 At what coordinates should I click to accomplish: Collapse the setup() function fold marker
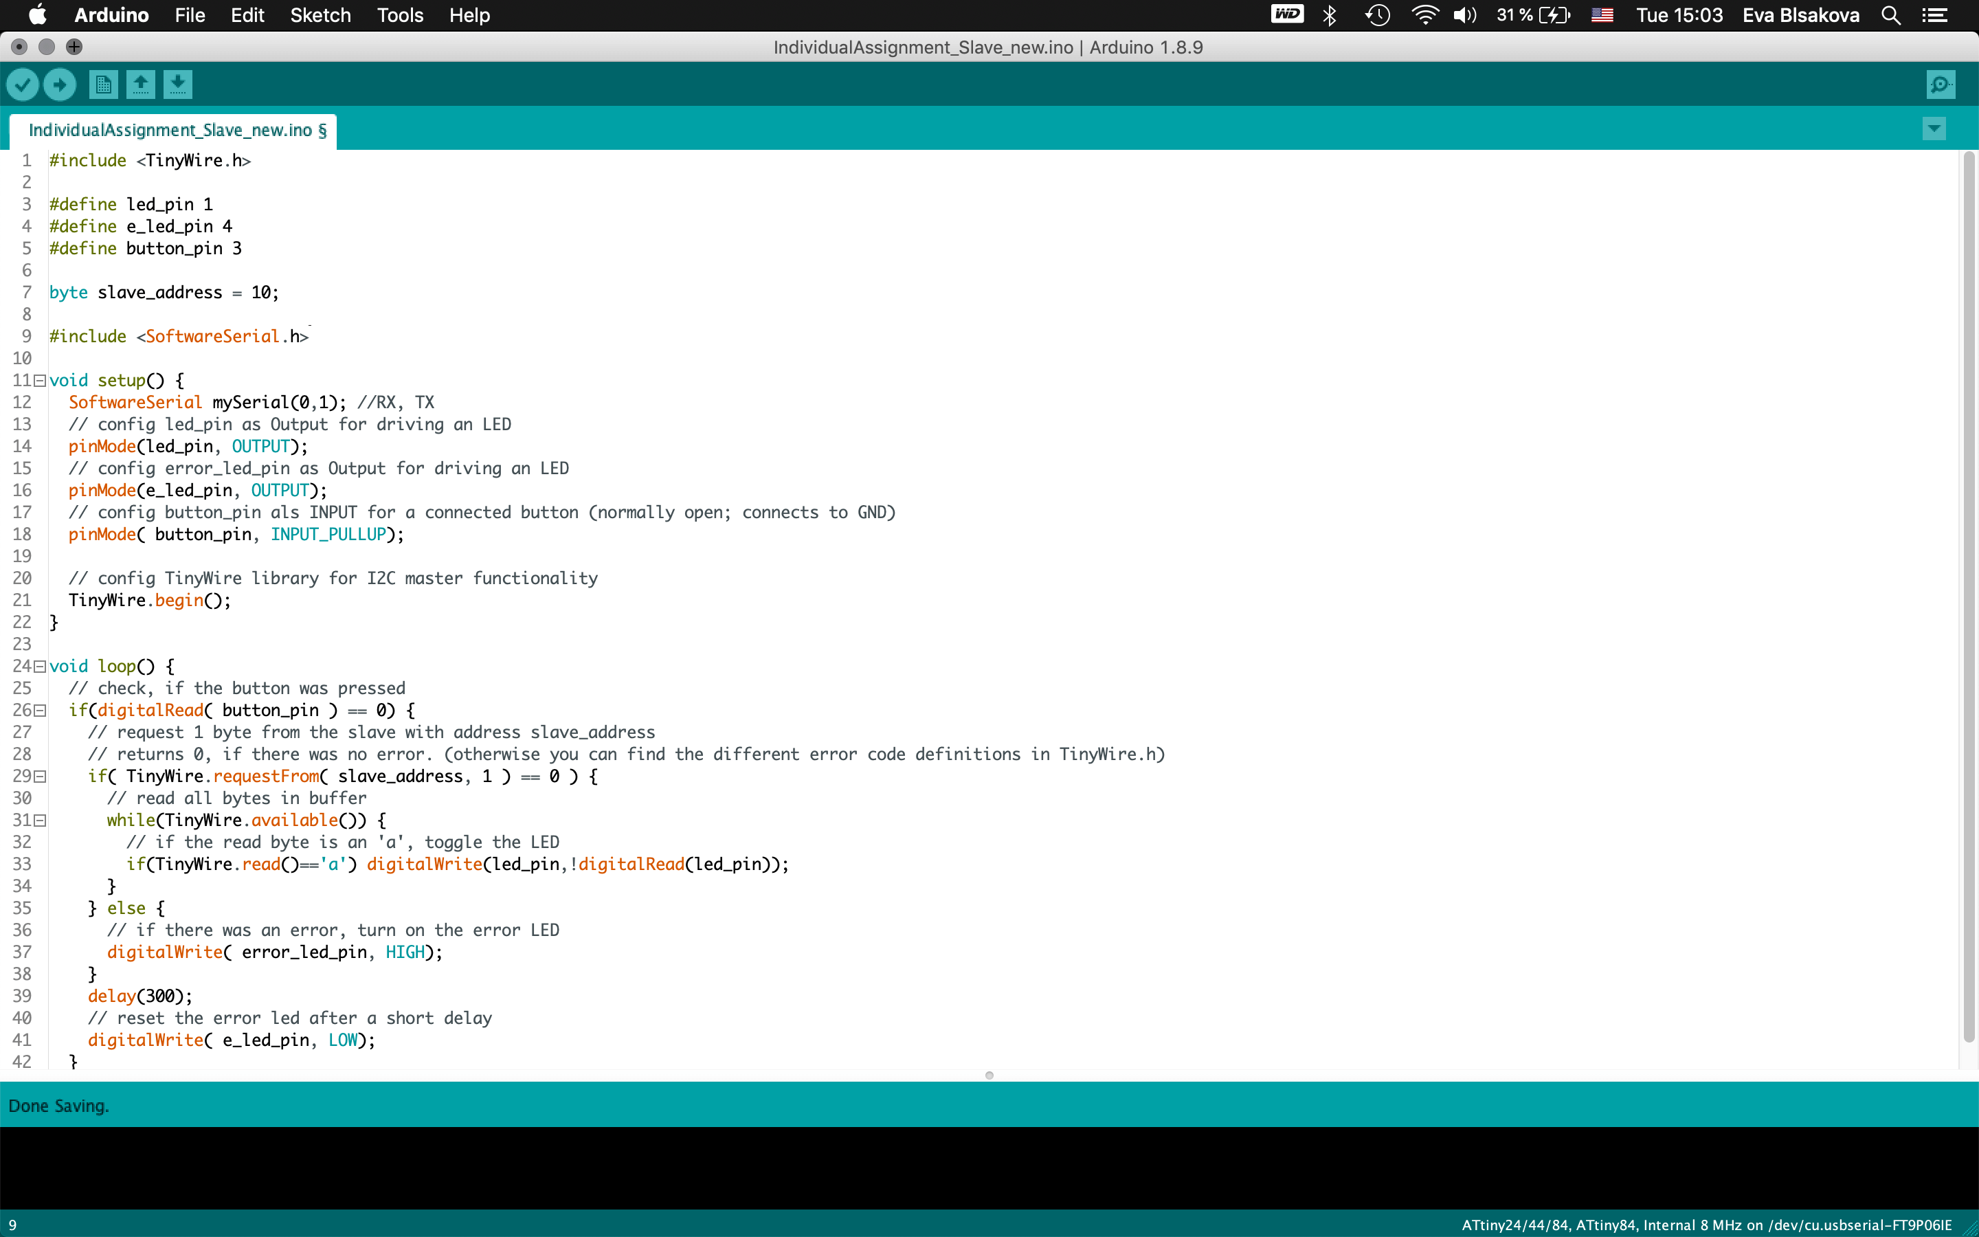pos(39,381)
